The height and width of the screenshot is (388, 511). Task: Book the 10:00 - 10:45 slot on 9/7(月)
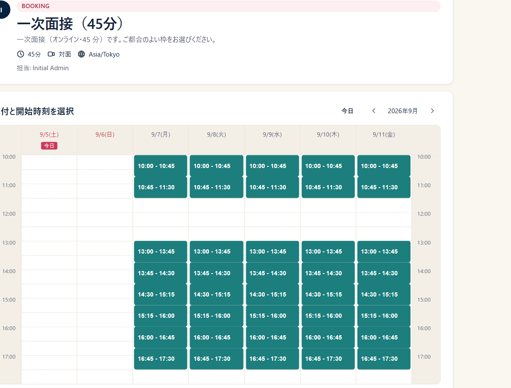(x=161, y=166)
